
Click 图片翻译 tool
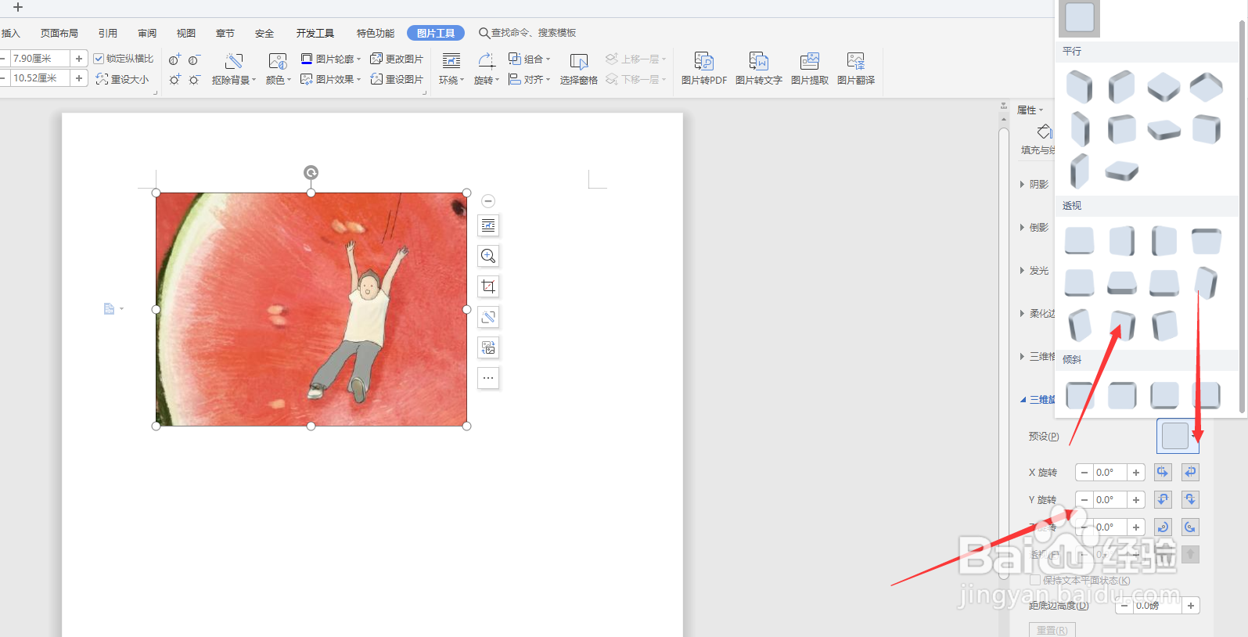pos(856,69)
